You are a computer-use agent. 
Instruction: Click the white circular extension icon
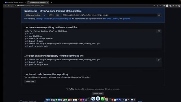coord(167,6)
